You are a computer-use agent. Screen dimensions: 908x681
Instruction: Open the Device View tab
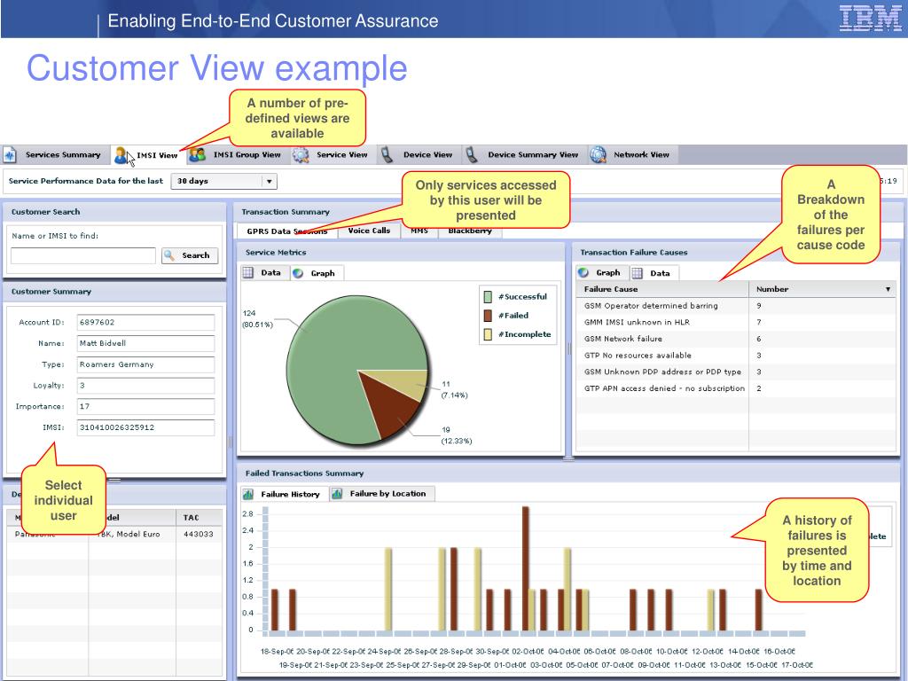point(419,154)
